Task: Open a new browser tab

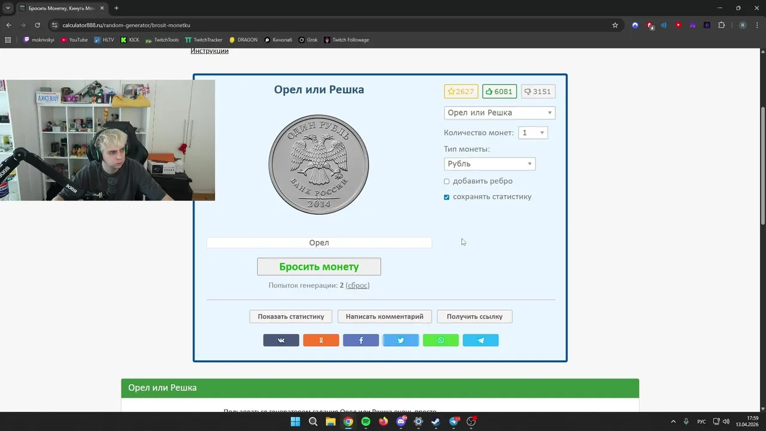Action: point(116,8)
